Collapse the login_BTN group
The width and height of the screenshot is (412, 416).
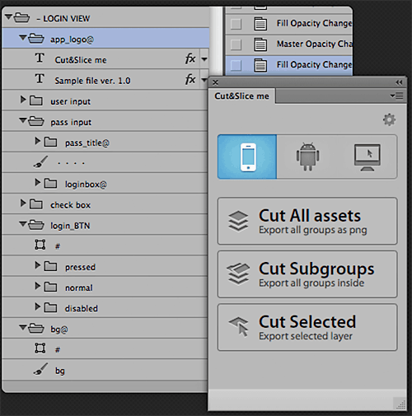click(x=23, y=224)
